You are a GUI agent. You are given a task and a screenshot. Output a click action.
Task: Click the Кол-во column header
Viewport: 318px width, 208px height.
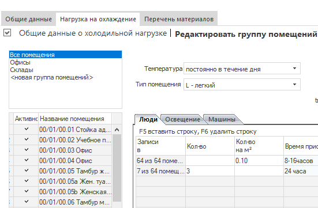[210, 146]
